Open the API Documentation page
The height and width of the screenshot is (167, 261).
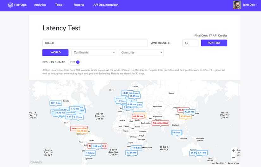click(106, 5)
